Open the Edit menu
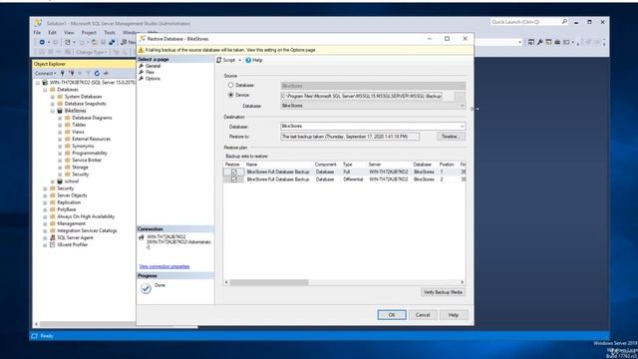Image resolution: width=638 pixels, height=359 pixels. pyautogui.click(x=52, y=32)
